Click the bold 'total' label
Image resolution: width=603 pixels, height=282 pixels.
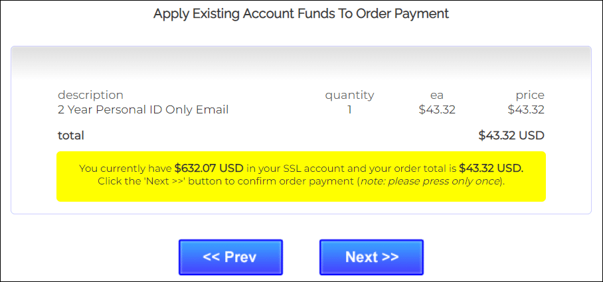pyautogui.click(x=71, y=135)
